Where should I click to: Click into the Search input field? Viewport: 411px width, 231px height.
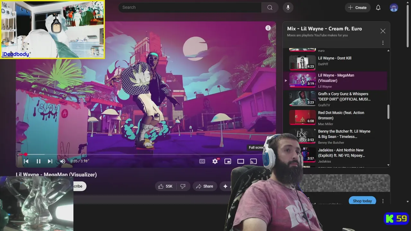point(190,7)
